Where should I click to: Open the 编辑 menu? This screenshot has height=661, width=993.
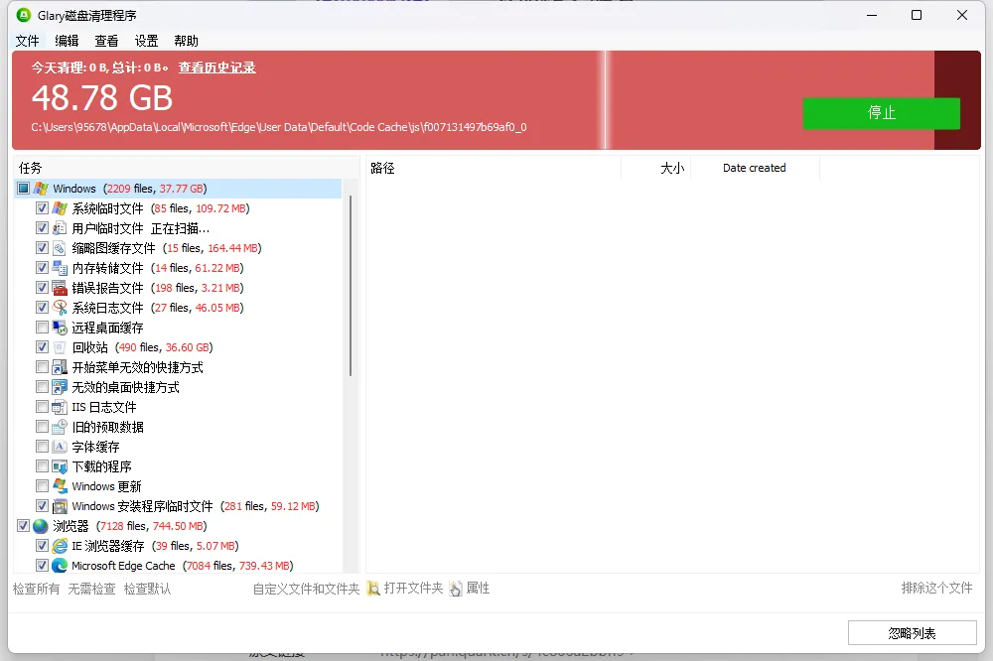(67, 41)
